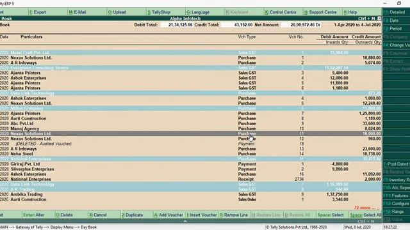Click the status bar date Wed, 8 Jul, 2020
The width and height of the screenshot is (410, 230).
[357, 227]
